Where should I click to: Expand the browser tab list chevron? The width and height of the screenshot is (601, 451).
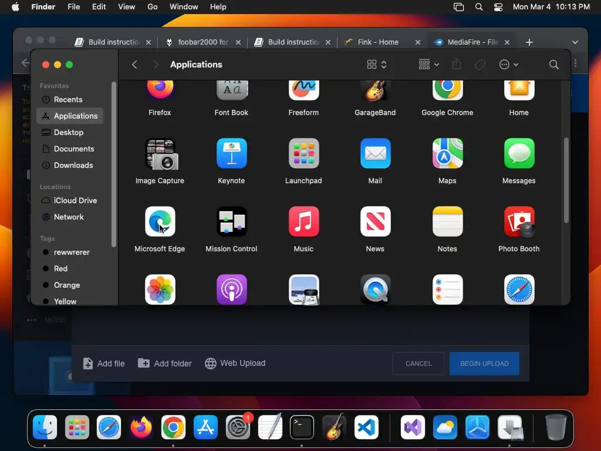point(575,42)
